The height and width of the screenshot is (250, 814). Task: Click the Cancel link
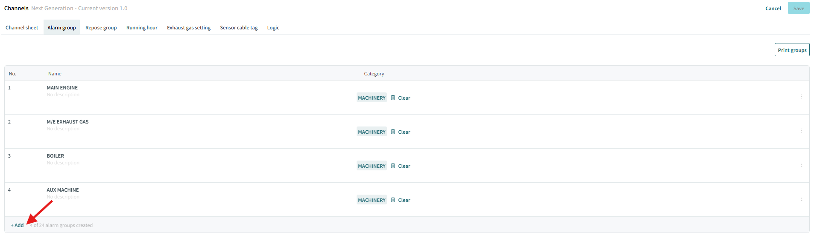pos(773,9)
